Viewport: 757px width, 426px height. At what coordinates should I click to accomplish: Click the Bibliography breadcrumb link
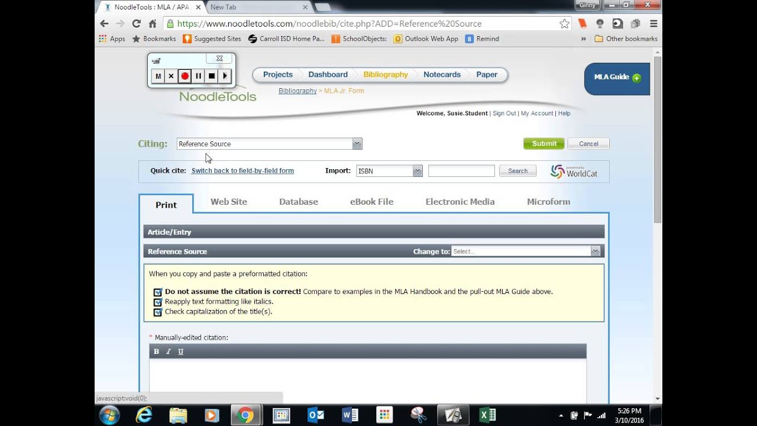[297, 91]
